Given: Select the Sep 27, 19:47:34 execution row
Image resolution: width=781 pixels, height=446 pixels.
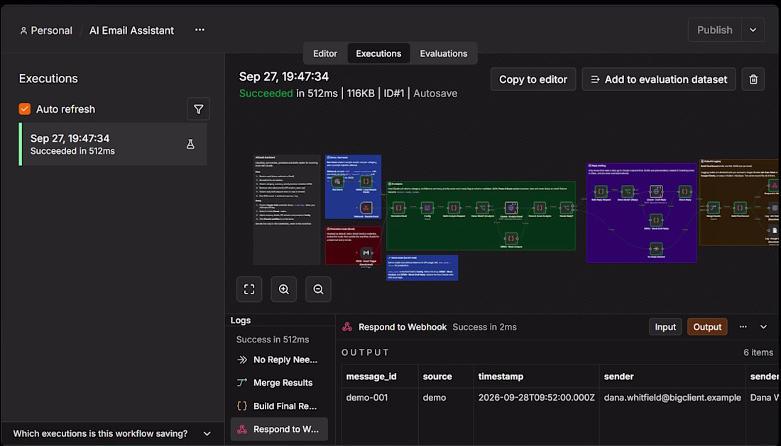Looking at the screenshot, I should click(114, 144).
